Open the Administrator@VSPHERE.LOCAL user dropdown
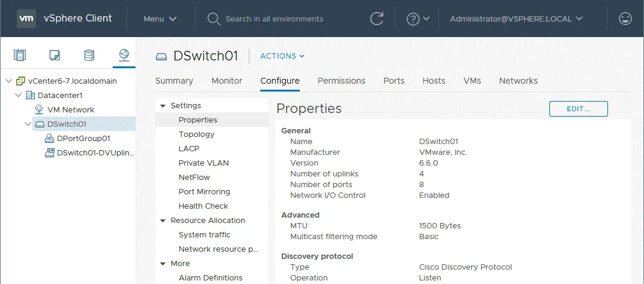Image resolution: width=644 pixels, height=284 pixels. 516,19
